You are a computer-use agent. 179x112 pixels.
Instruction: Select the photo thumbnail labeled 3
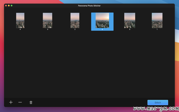(x=47, y=20)
